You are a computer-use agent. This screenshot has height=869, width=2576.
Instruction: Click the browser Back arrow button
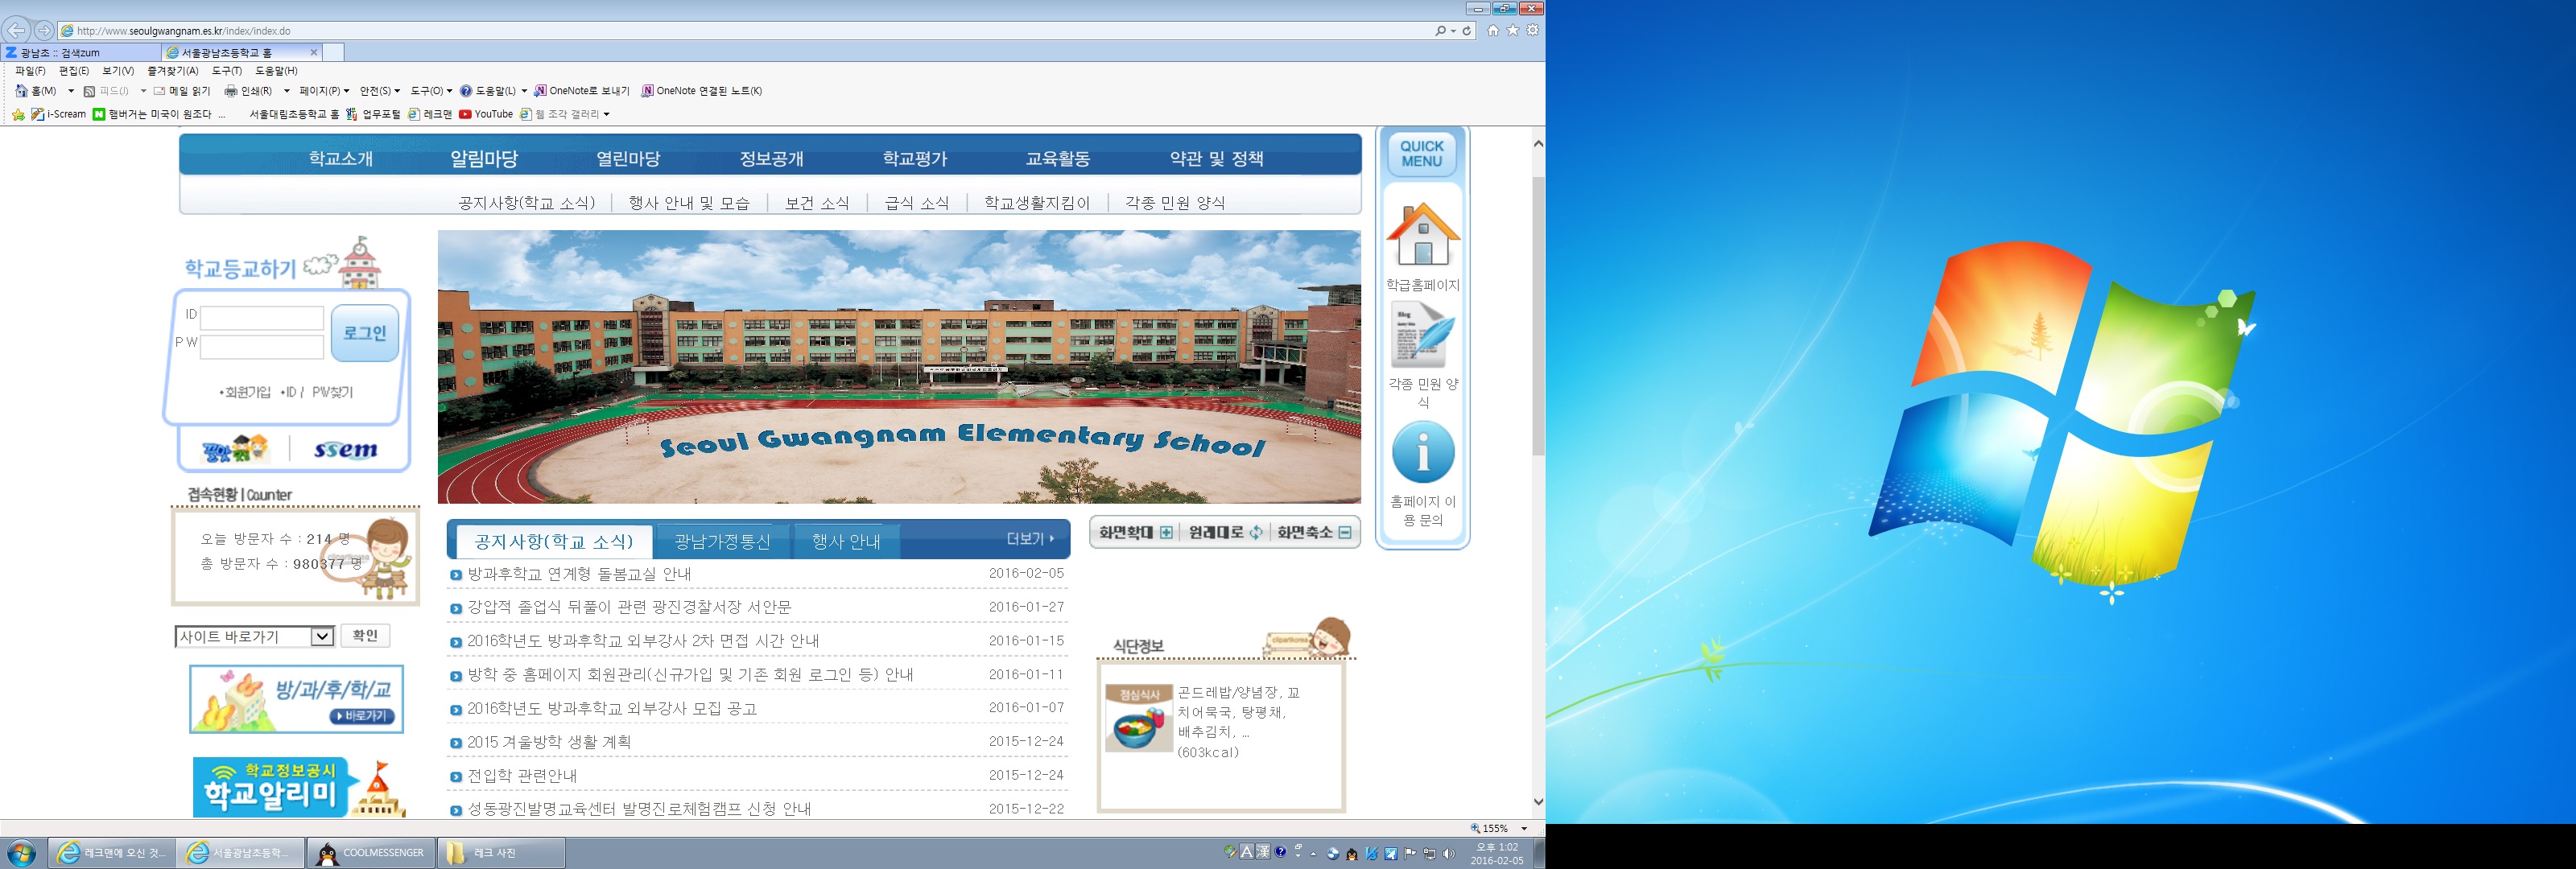pos(16,30)
